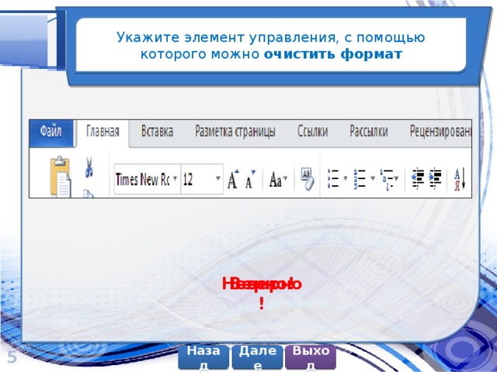The width and height of the screenshot is (497, 372).
Task: Open the Ссылки tab
Action: (312, 131)
